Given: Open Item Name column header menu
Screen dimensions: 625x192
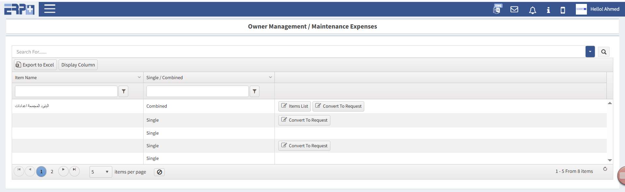Looking at the screenshot, I should click(139, 78).
